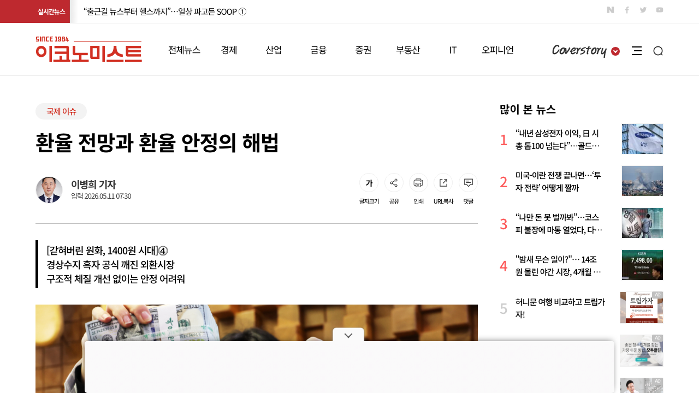The width and height of the screenshot is (699, 393).
Task: Click the 삼성 flag thumbnail
Action: click(x=642, y=139)
